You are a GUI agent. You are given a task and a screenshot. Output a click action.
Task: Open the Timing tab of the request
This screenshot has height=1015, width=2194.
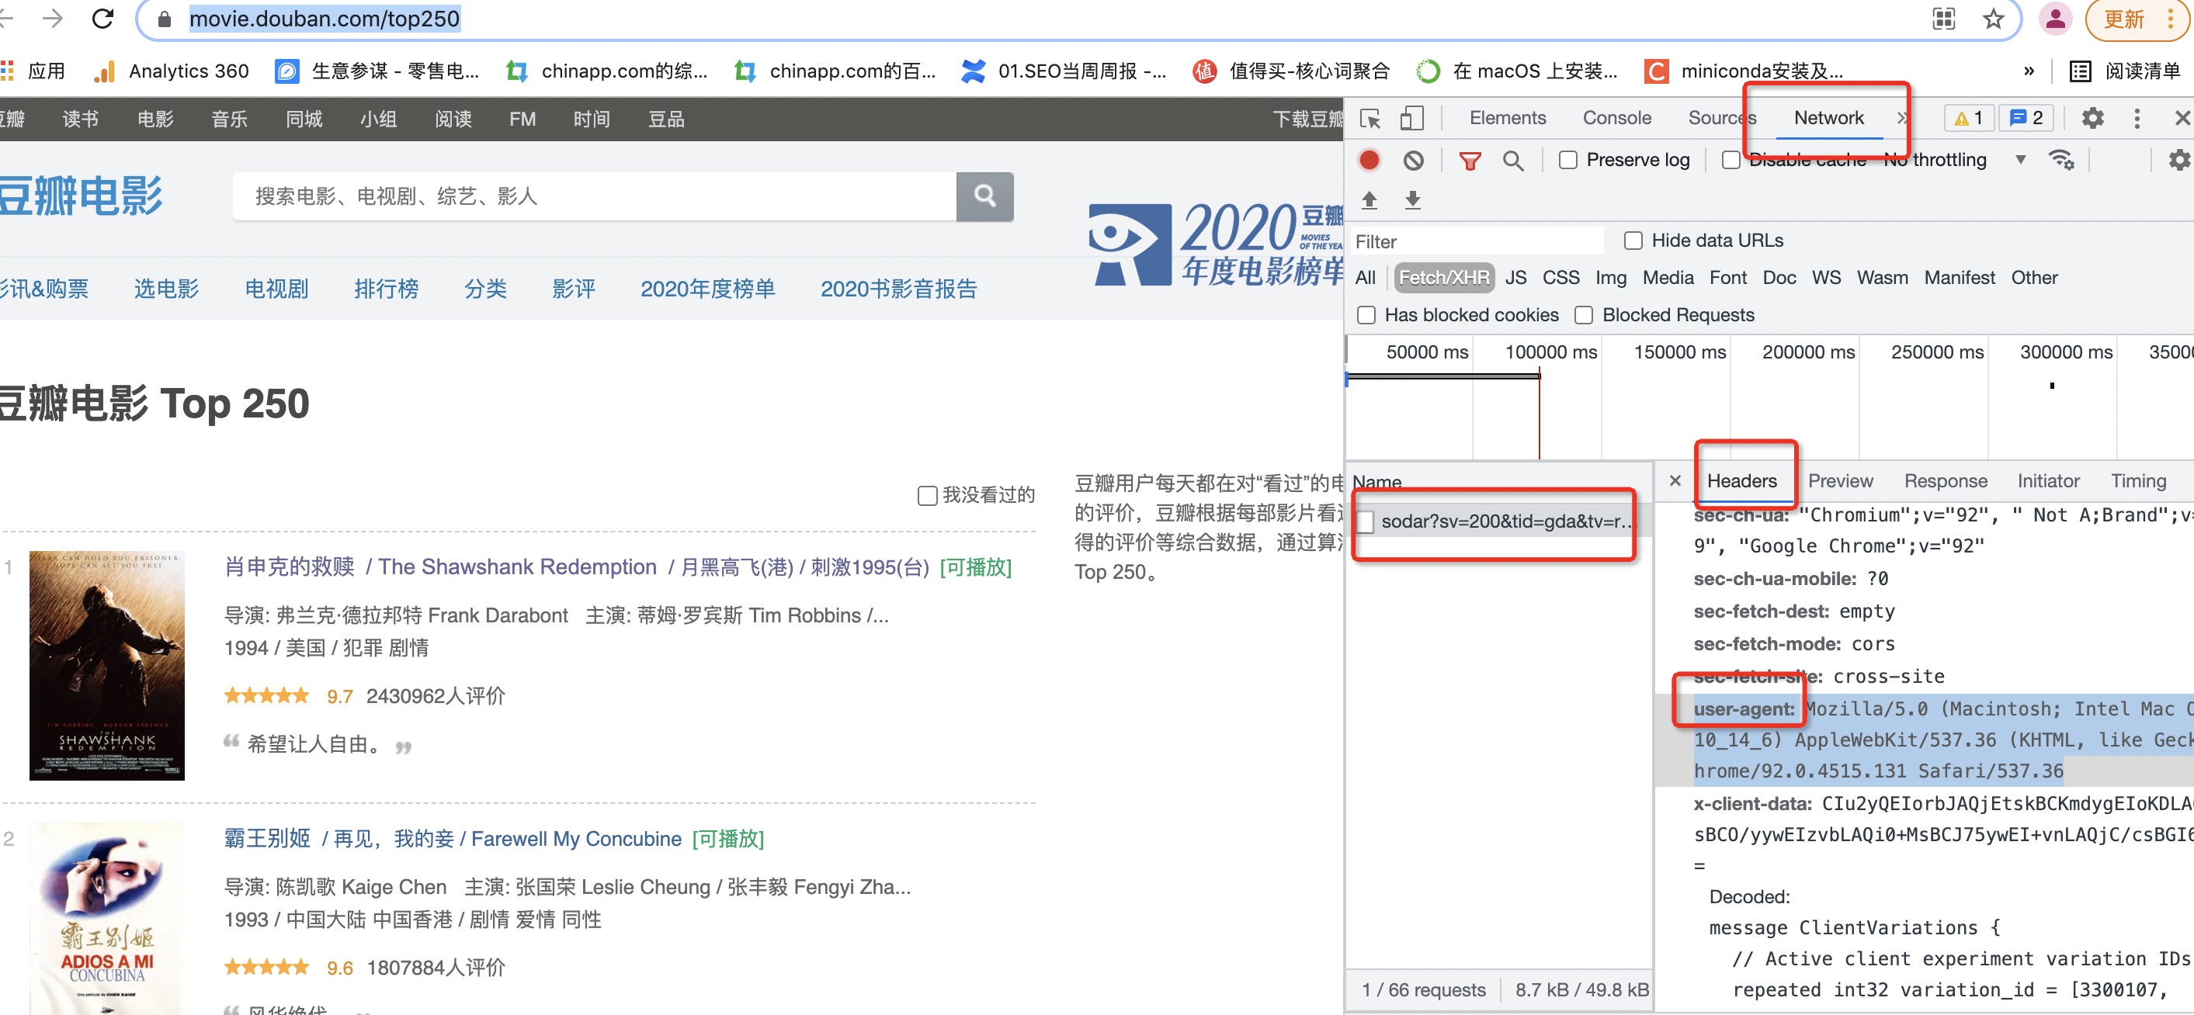point(2138,481)
